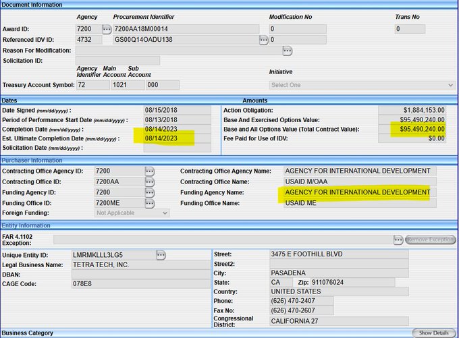The width and height of the screenshot is (459, 338).
Task: Click the Action Obligation amount field
Action: point(412,110)
